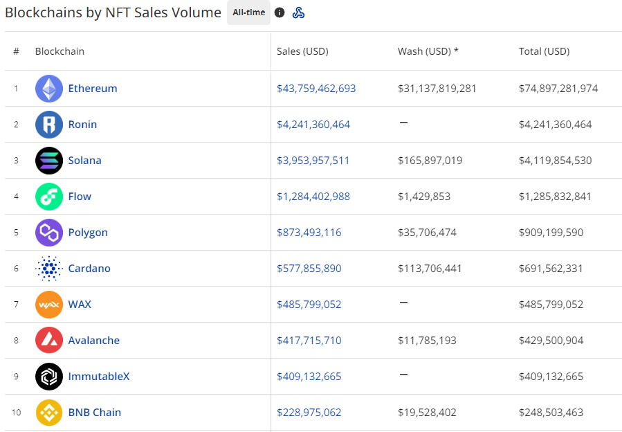Click Solana sales value $3,953,957,511
The width and height of the screenshot is (622, 432).
pyautogui.click(x=313, y=161)
